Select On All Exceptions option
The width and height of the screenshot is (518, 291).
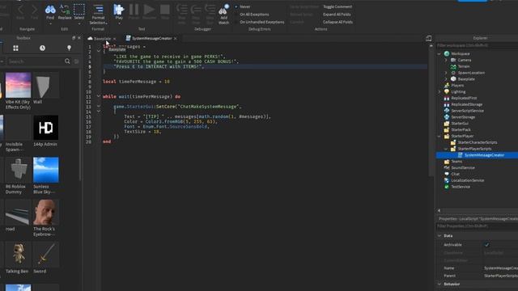point(252,15)
